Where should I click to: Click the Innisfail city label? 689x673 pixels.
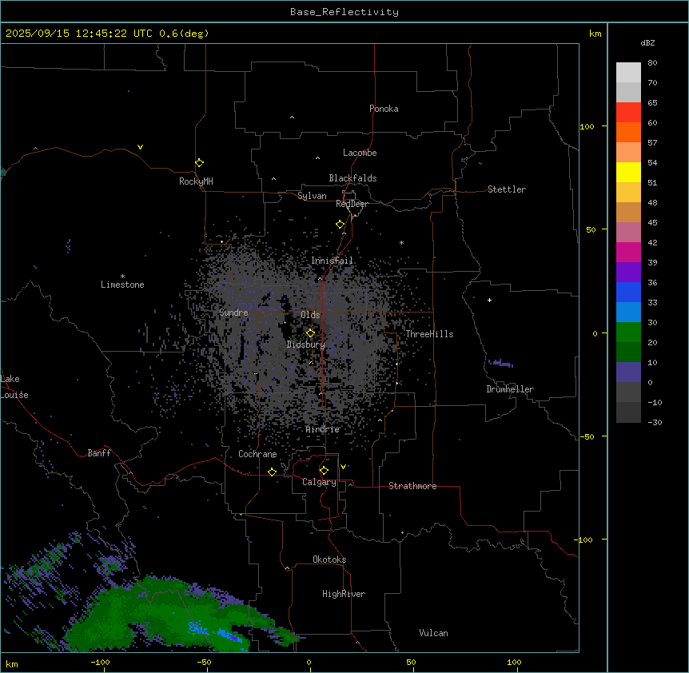[x=332, y=261]
